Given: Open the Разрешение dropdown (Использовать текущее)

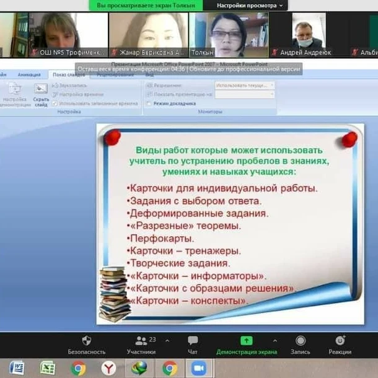Looking at the screenshot, I should click(245, 86).
